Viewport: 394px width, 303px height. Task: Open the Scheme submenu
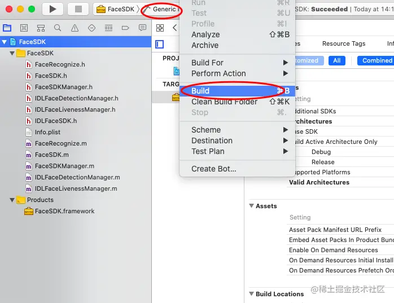pyautogui.click(x=237, y=130)
